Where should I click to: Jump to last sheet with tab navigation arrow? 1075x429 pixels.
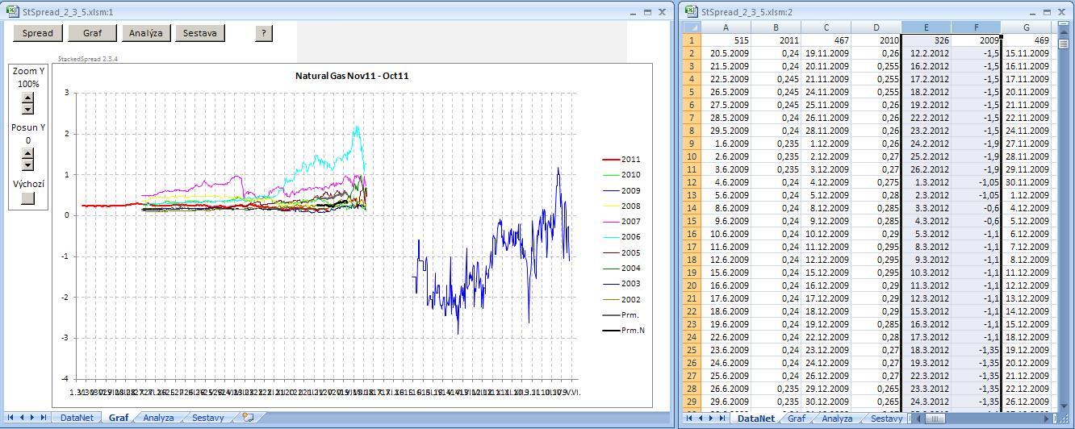coord(43,418)
